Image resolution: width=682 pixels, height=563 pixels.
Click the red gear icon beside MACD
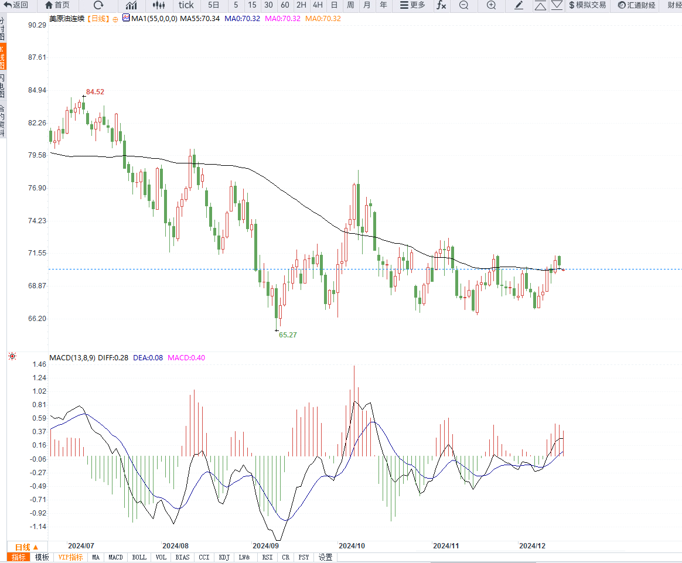pos(12,356)
